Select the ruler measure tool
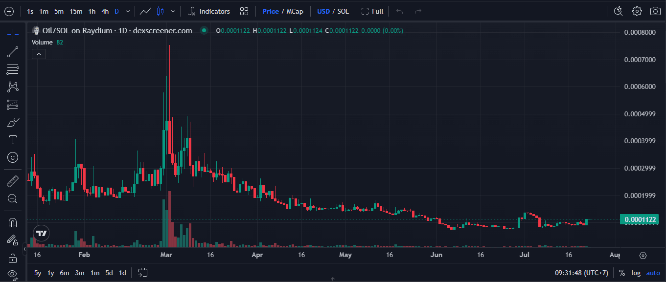The width and height of the screenshot is (666, 282). coord(13,181)
